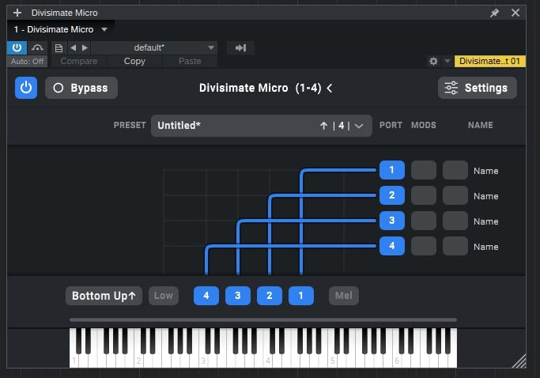Click the first MODS box in row 3

pyautogui.click(x=424, y=221)
